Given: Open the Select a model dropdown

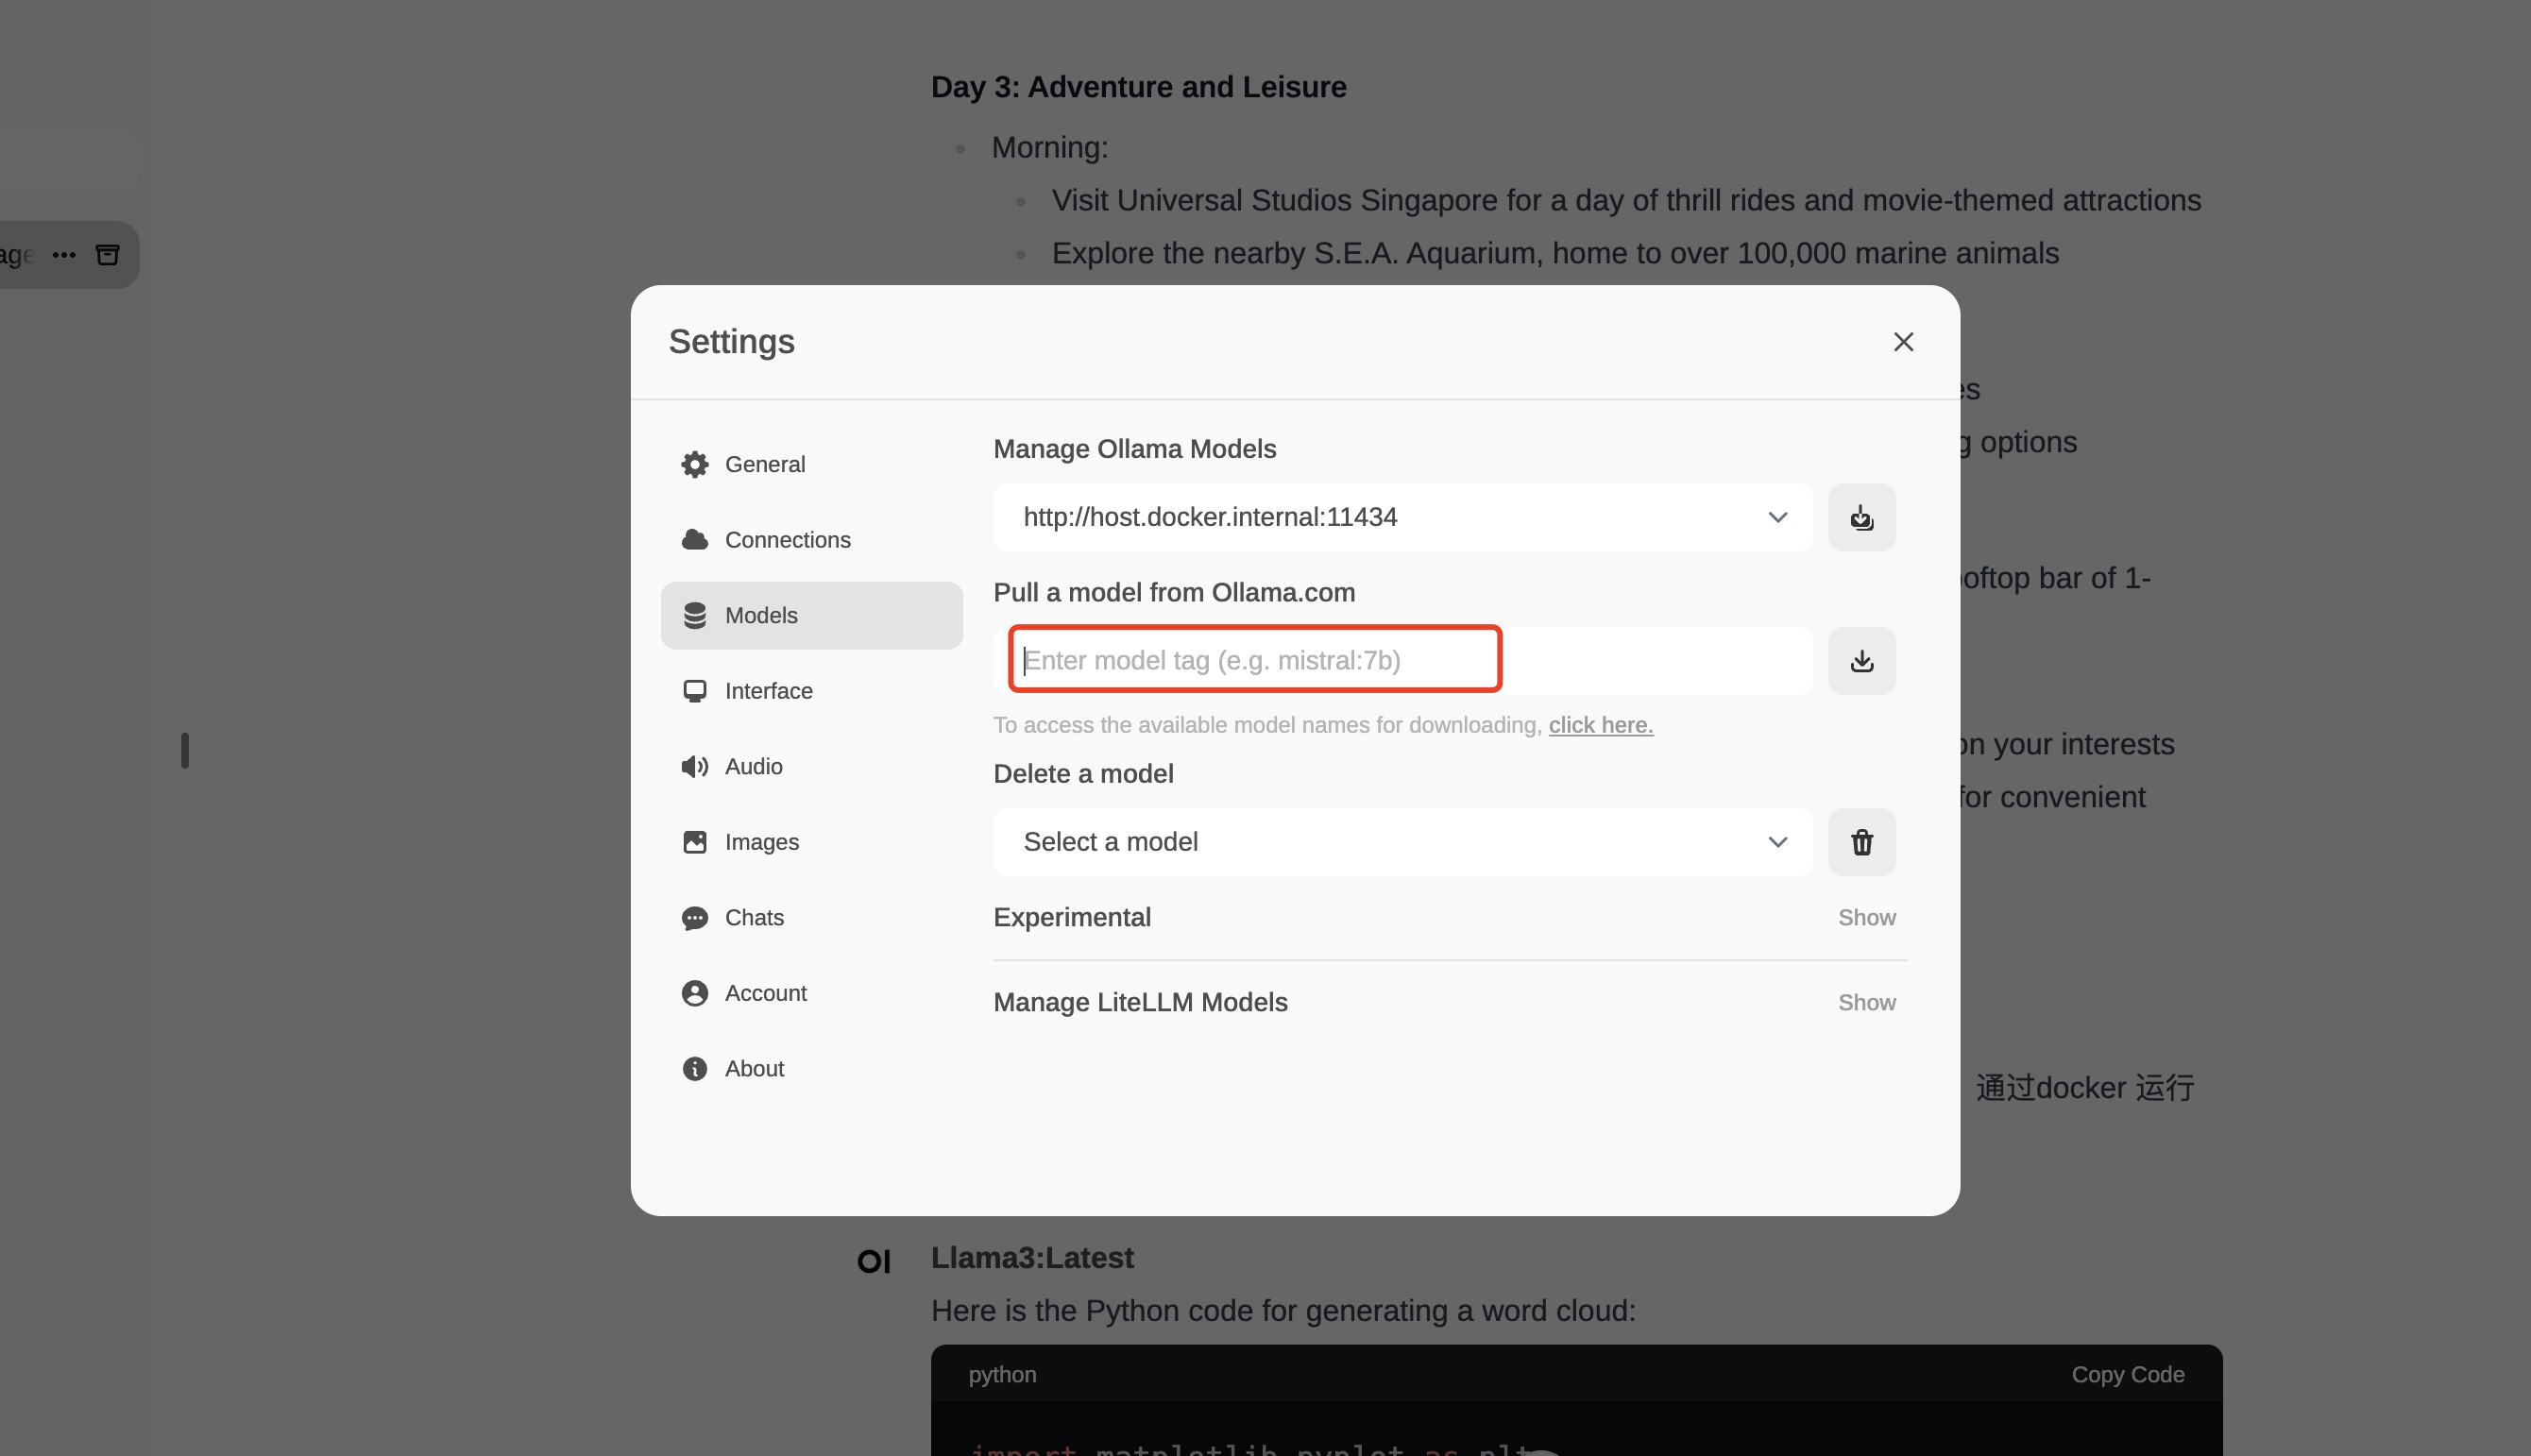Looking at the screenshot, I should tap(1402, 842).
